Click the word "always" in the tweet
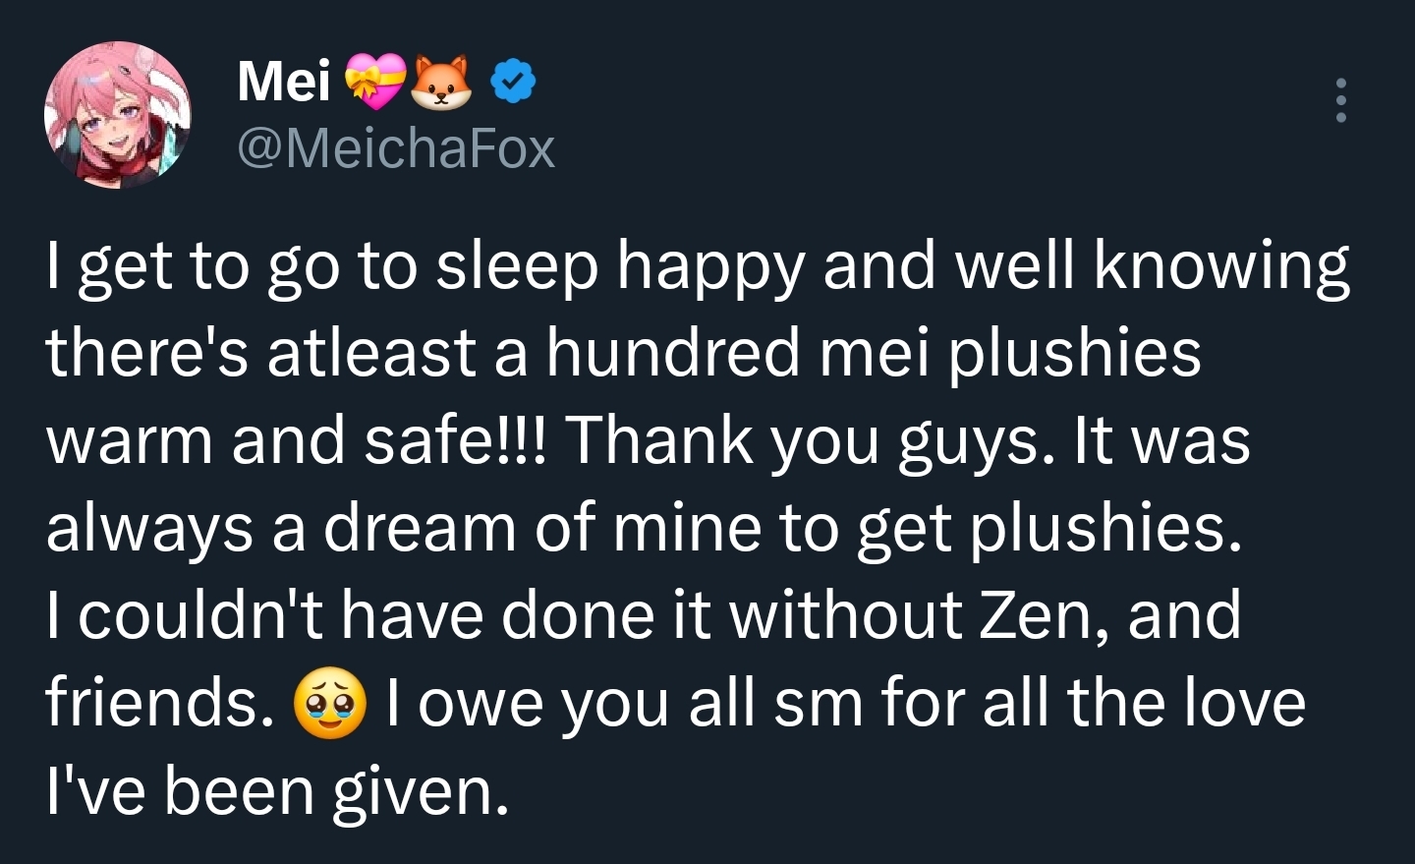 point(149,529)
